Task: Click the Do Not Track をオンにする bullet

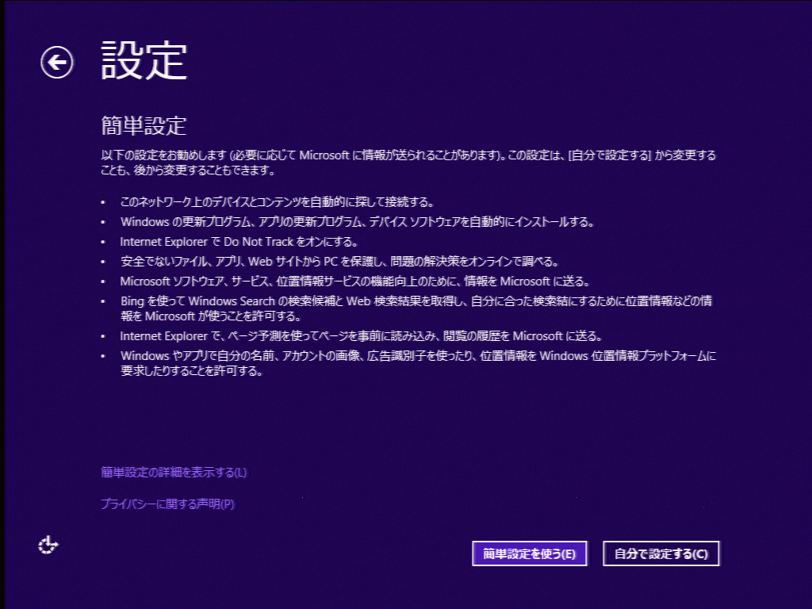Action: pyautogui.click(x=239, y=242)
